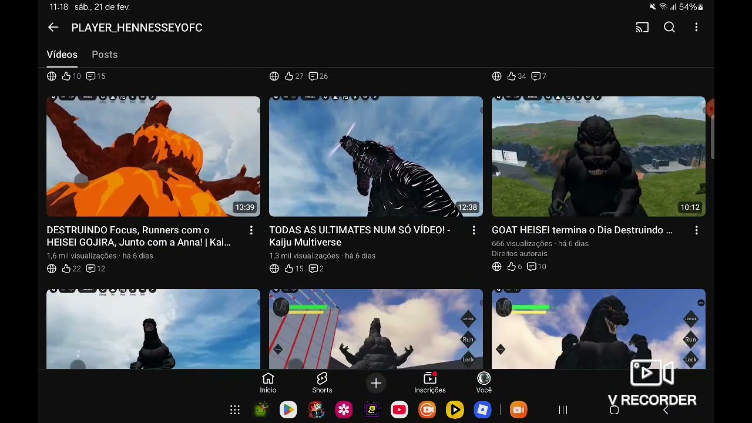Viewport: 752px width, 423px height.
Task: Open the TODAS AS ULTIMATES video thumbnail
Action: tap(376, 156)
